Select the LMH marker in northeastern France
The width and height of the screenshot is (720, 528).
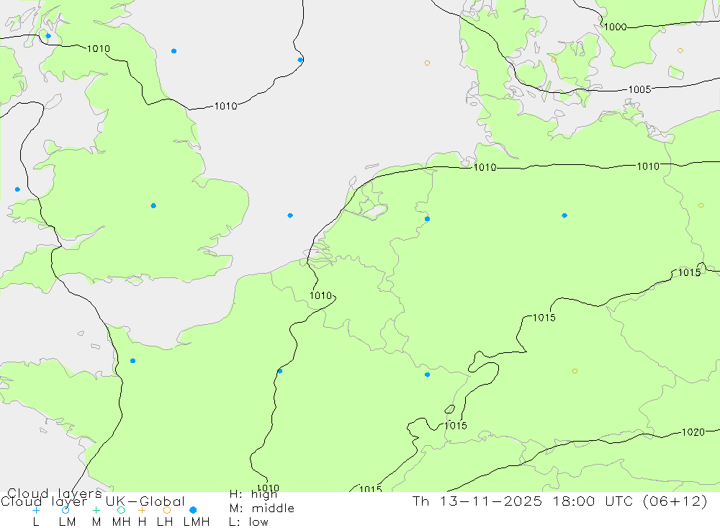427,375
